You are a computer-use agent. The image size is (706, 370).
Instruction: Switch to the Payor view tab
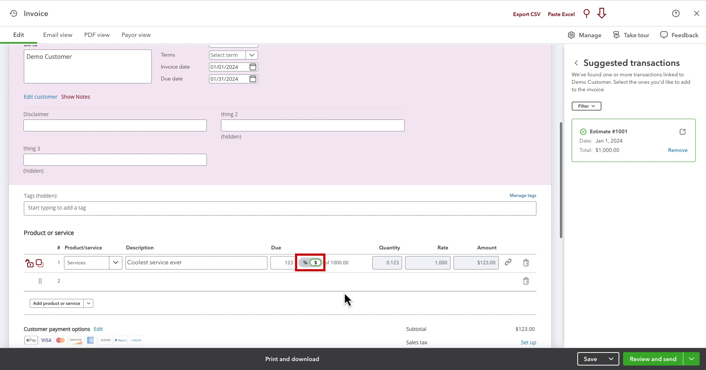[x=136, y=35]
